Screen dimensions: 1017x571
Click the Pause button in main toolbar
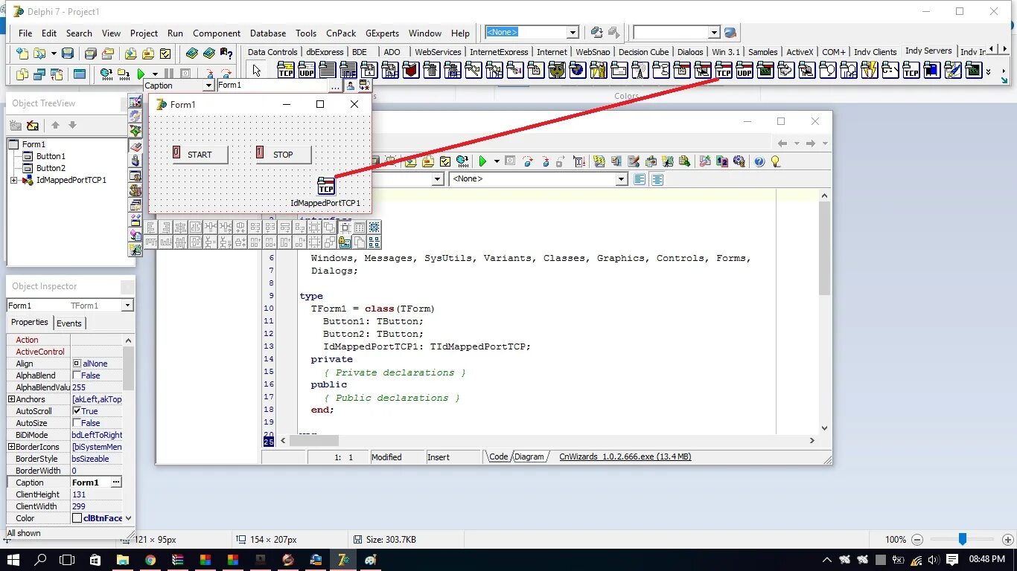point(169,74)
